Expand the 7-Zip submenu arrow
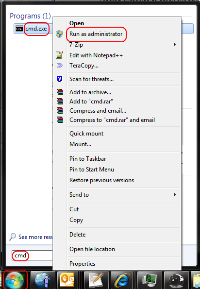Screen dimensions: 200x289 pos(174,44)
